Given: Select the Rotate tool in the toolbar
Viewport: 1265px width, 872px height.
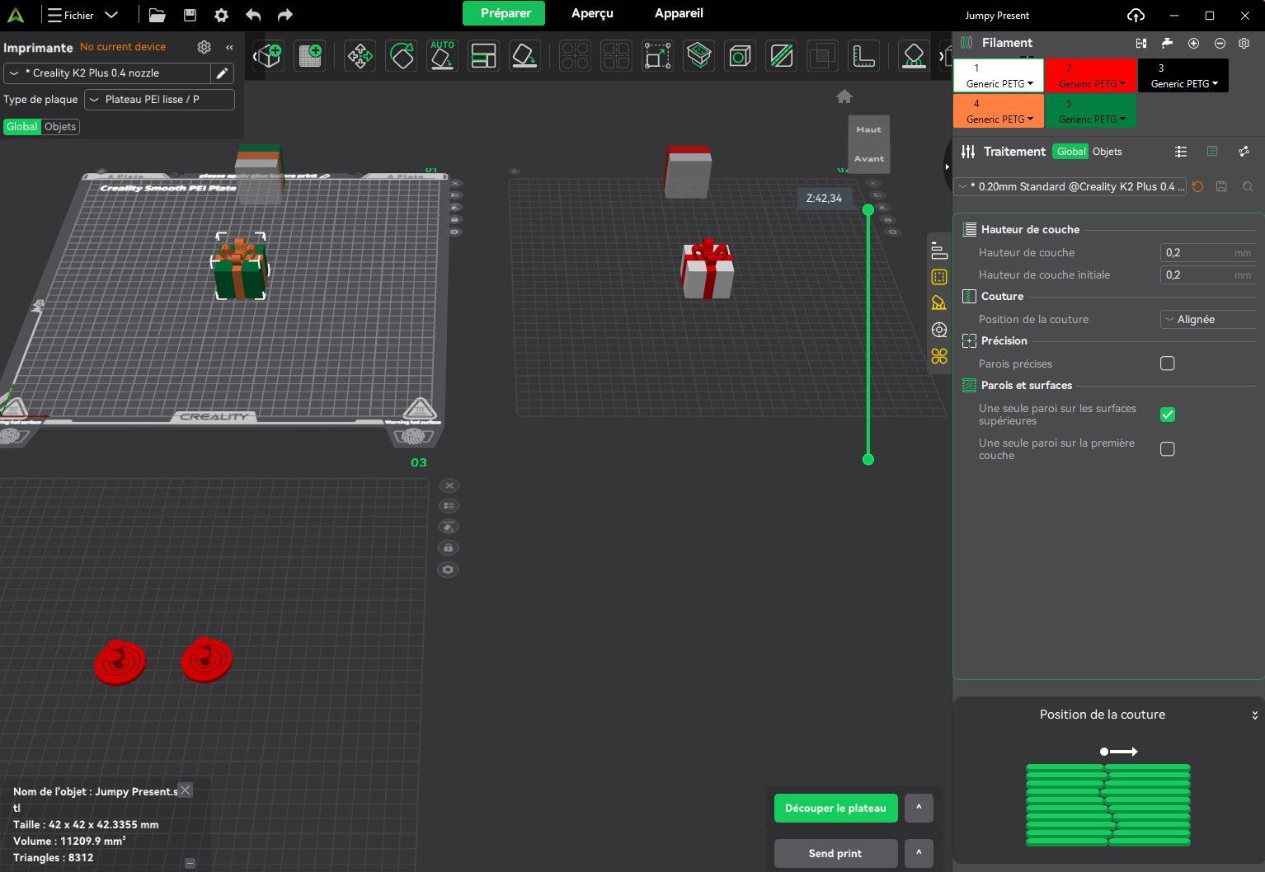Looking at the screenshot, I should [402, 56].
